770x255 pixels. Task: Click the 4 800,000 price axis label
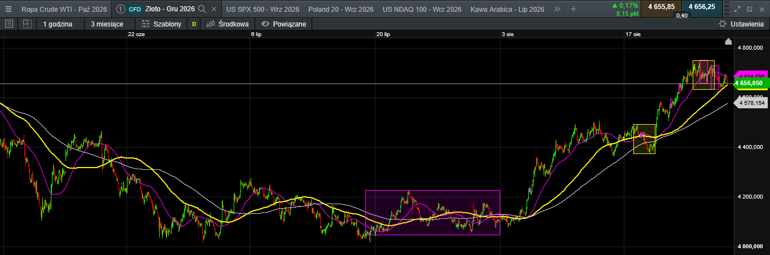pyautogui.click(x=751, y=48)
